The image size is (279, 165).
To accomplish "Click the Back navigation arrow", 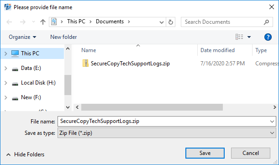I will 9,22.
